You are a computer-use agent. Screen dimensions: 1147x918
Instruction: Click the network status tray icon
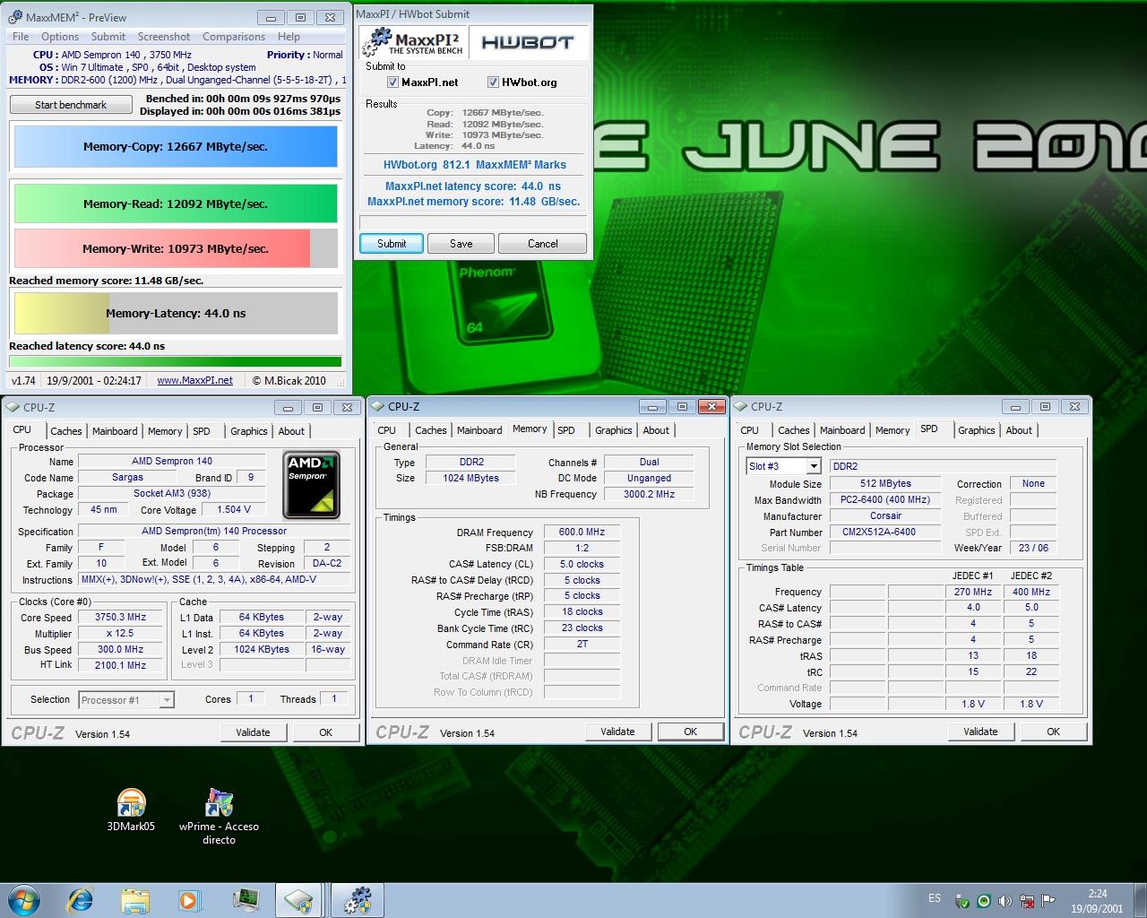[1026, 901]
